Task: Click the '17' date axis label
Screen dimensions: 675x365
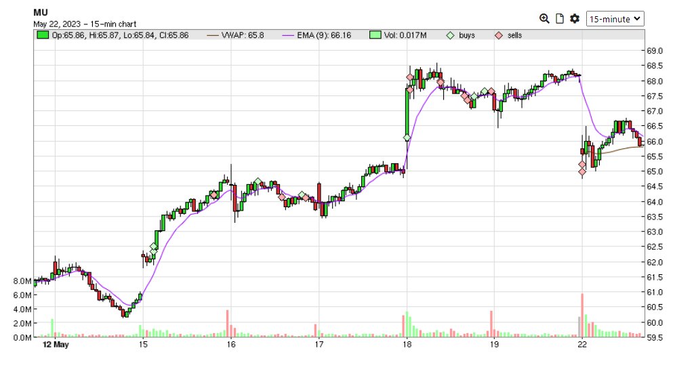Action: 319,345
